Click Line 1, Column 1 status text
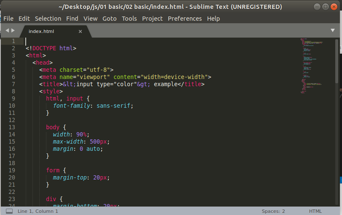The width and height of the screenshot is (342, 215). tap(38, 211)
